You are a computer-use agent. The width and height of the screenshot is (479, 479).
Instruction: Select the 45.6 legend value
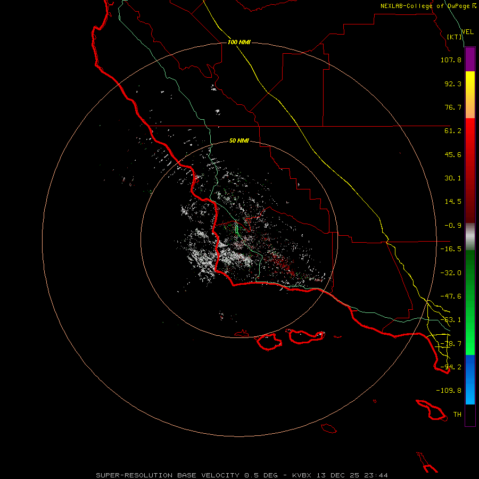click(453, 154)
